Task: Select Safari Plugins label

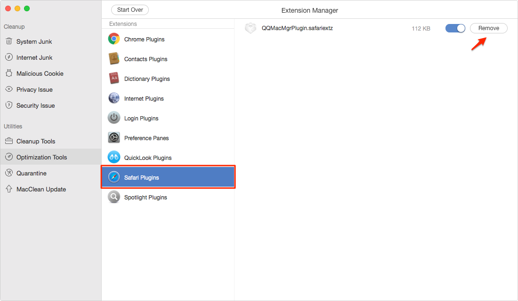Action: pyautogui.click(x=141, y=178)
